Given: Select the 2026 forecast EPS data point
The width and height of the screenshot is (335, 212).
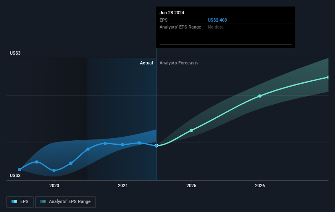Looking at the screenshot, I should [x=260, y=96].
